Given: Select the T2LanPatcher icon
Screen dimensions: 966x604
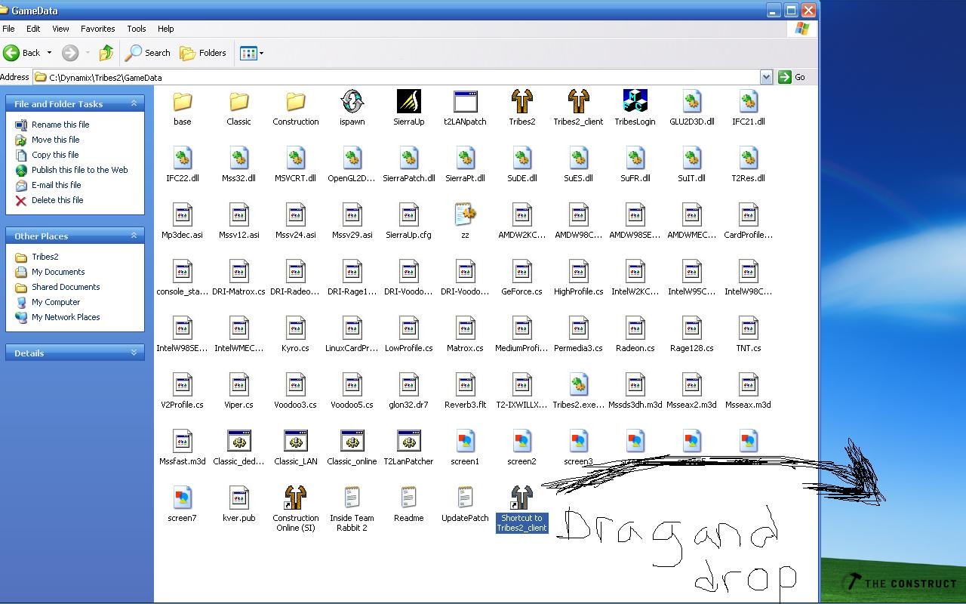Looking at the screenshot, I should pyautogui.click(x=408, y=442).
